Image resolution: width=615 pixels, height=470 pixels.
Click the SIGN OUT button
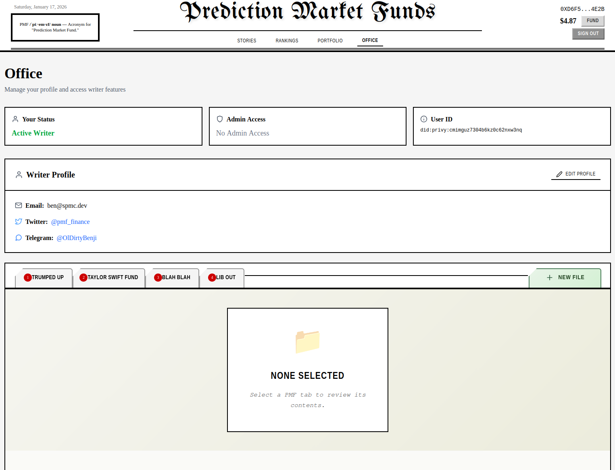pyautogui.click(x=588, y=33)
